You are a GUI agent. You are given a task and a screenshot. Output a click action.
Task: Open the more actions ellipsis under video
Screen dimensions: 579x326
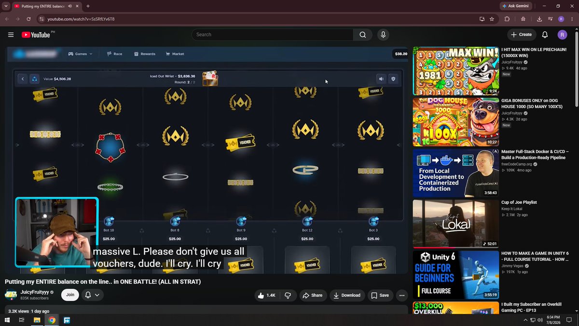coord(401,295)
